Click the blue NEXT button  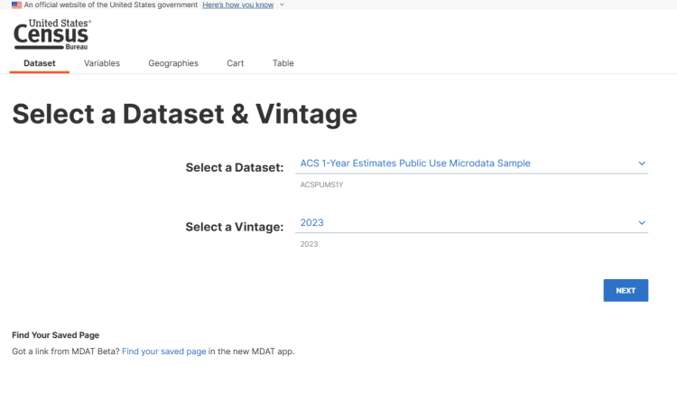tap(626, 291)
